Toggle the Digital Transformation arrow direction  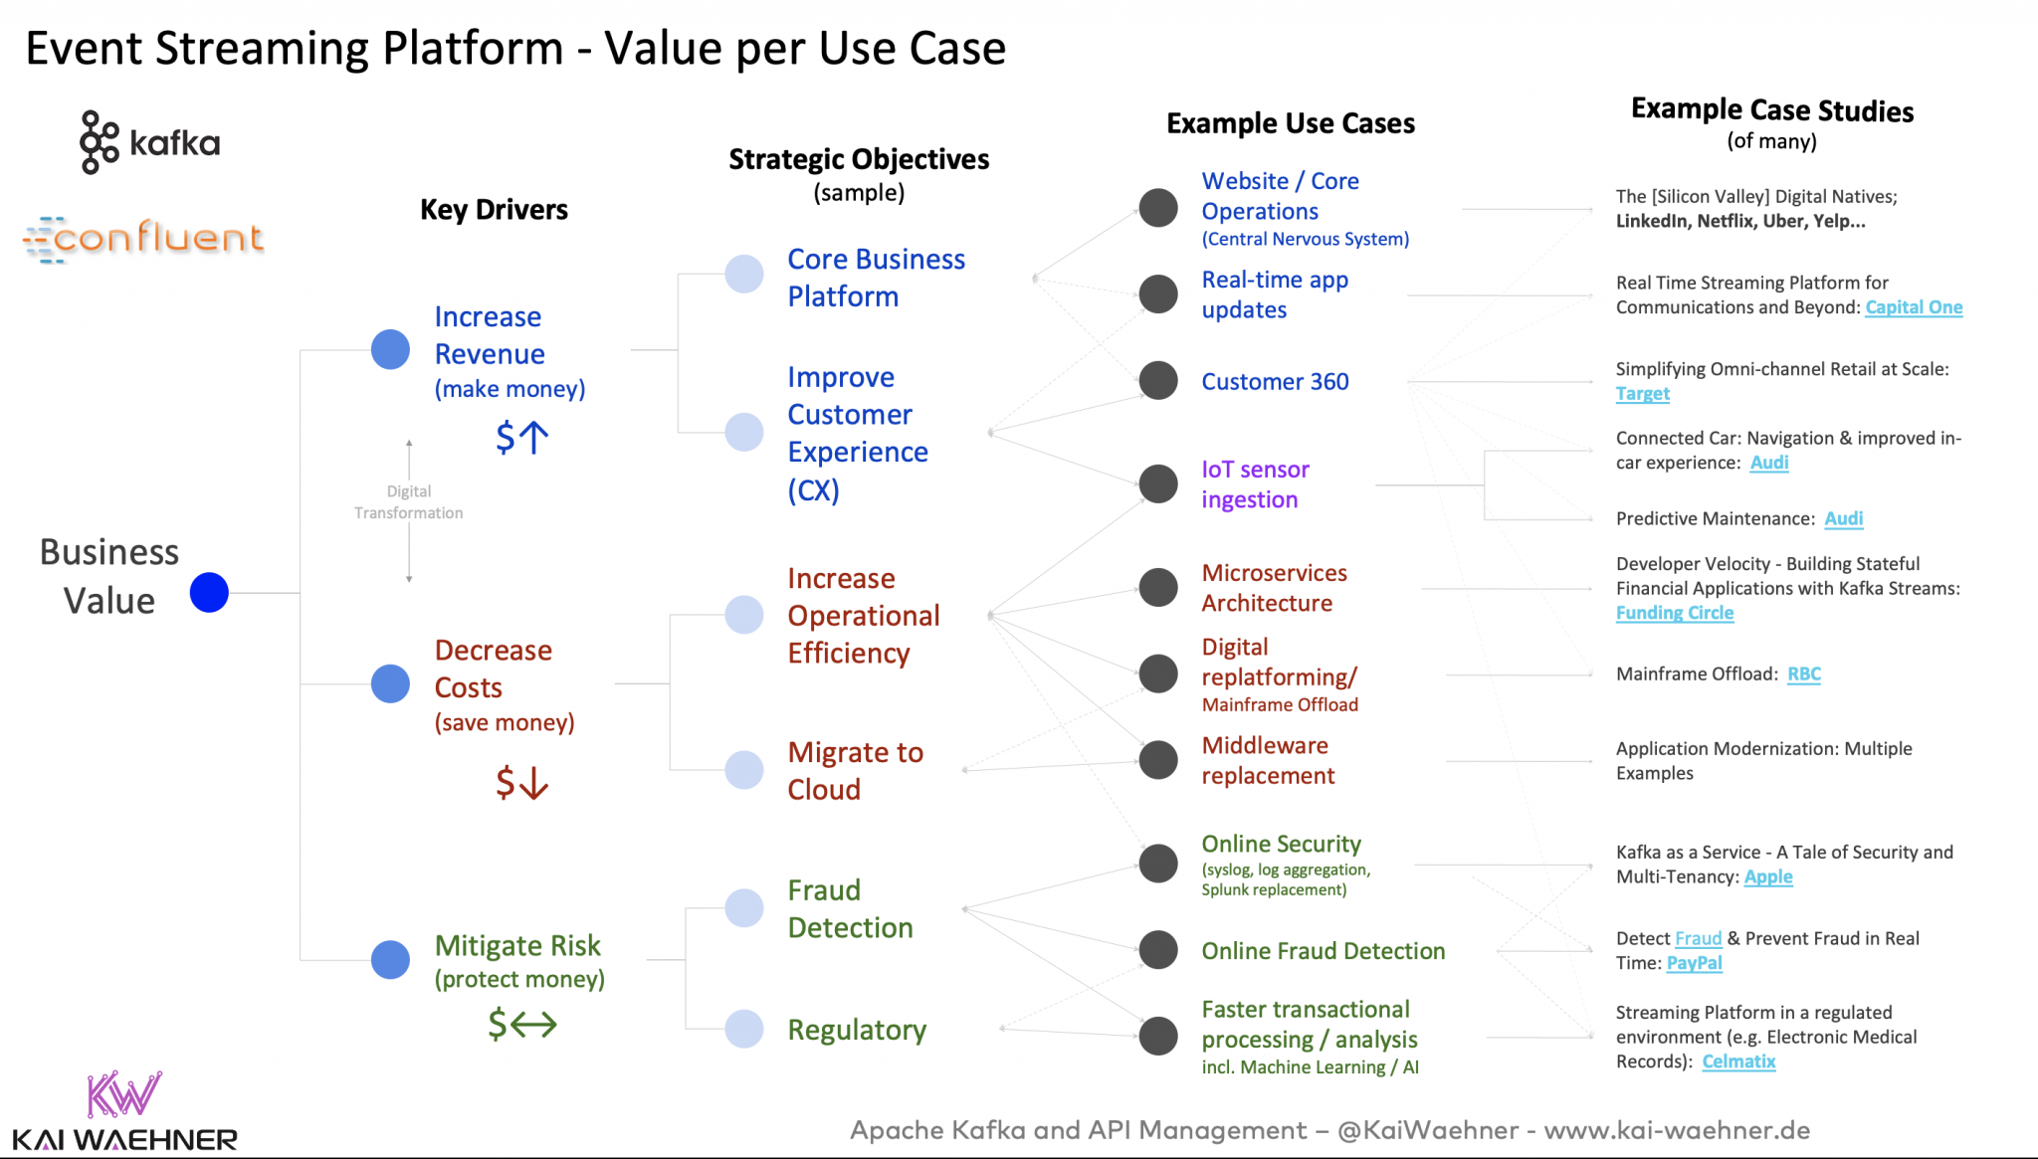coord(406,504)
